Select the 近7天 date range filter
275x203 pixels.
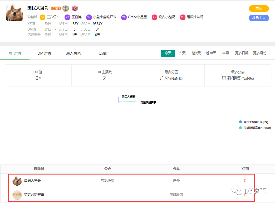[x=196, y=53]
